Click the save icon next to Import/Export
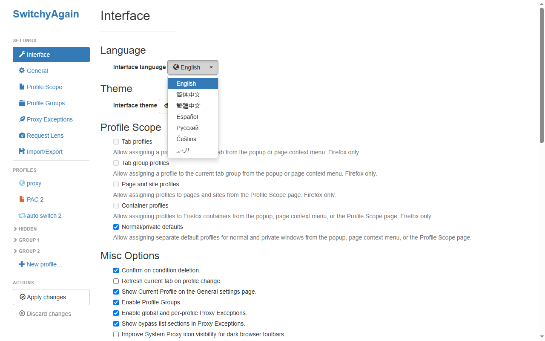 pos(22,152)
